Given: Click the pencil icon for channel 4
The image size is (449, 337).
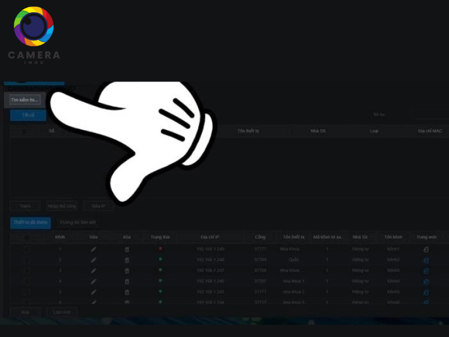Looking at the screenshot, I should point(94,281).
